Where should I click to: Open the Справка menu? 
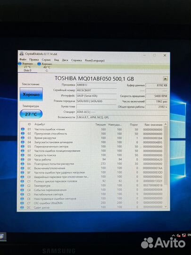click(x=76, y=60)
